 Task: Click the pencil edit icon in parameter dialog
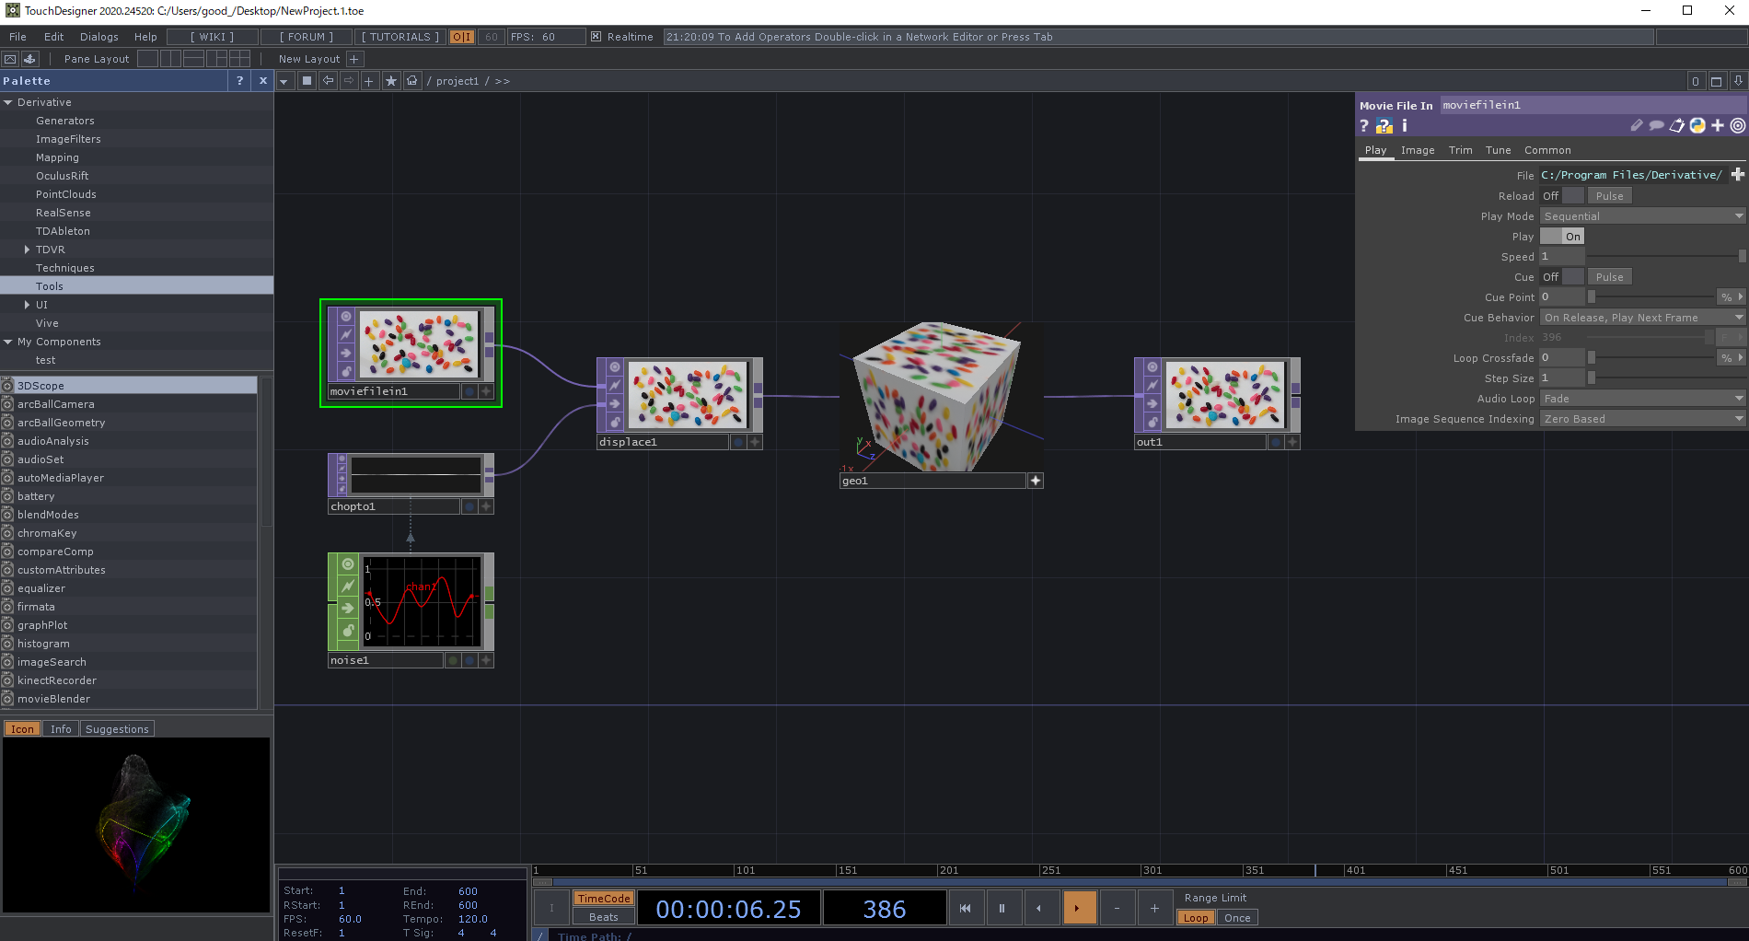click(x=1636, y=126)
